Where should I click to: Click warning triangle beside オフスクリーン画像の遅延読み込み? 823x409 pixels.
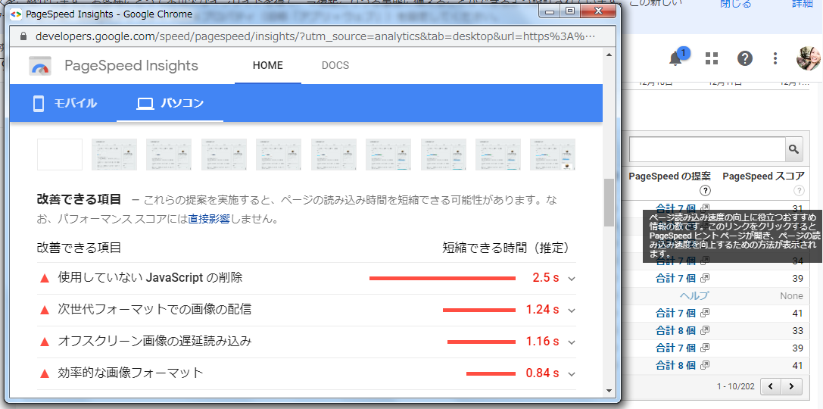(45, 342)
